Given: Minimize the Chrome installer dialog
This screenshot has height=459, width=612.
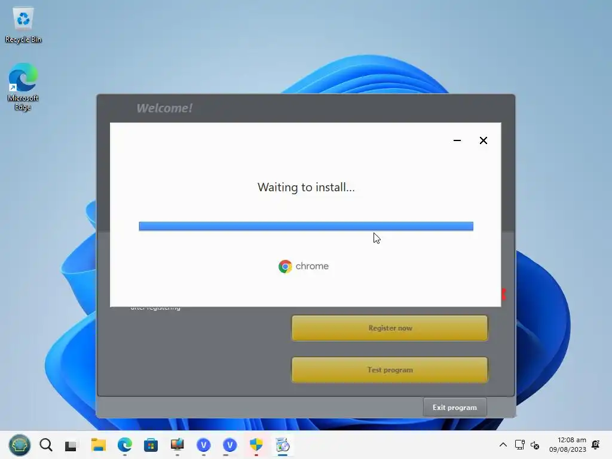Looking at the screenshot, I should pyautogui.click(x=457, y=140).
